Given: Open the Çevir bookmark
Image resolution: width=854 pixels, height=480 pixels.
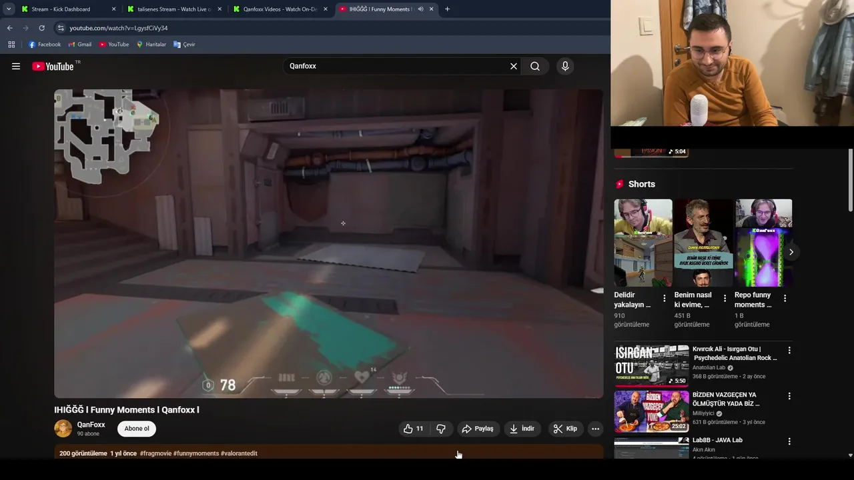Looking at the screenshot, I should coord(184,45).
